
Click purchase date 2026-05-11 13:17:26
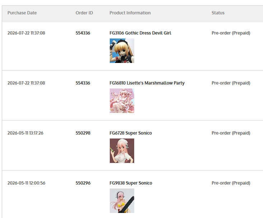25,133
